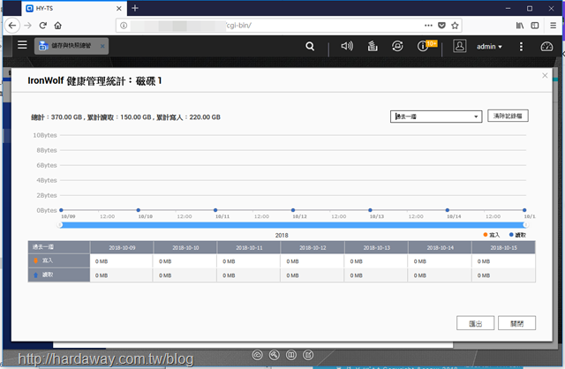The width and height of the screenshot is (565, 369).
Task: Click the 10/11 data point on chart
Action: [215, 210]
